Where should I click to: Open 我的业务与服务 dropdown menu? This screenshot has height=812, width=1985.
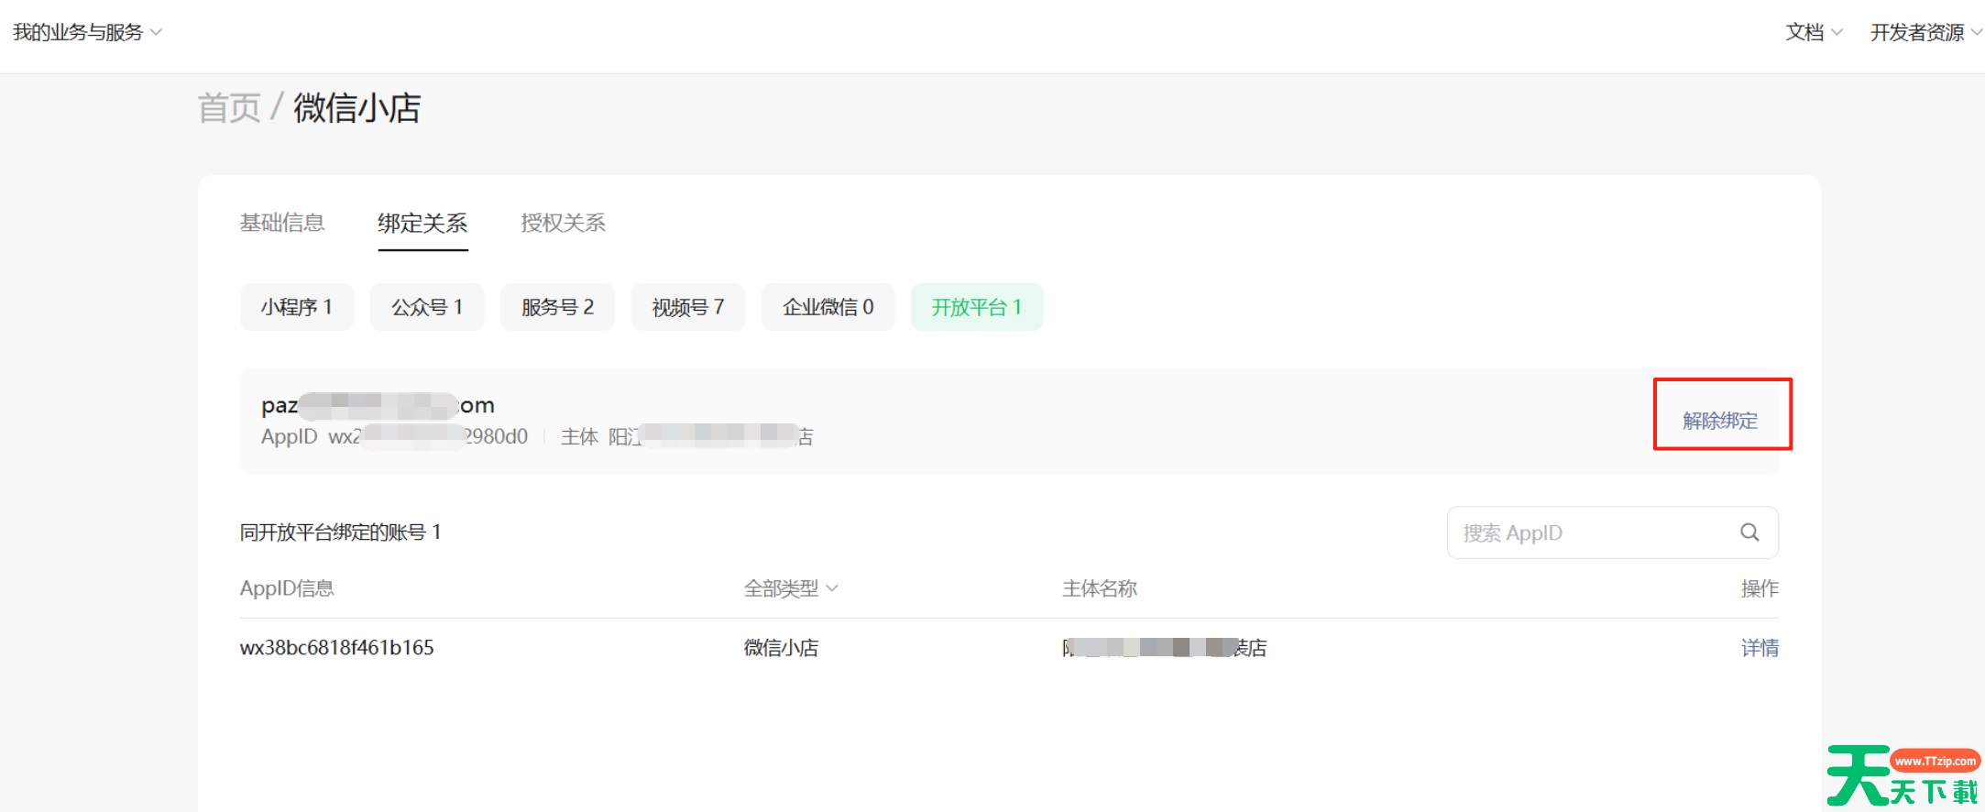click(87, 32)
